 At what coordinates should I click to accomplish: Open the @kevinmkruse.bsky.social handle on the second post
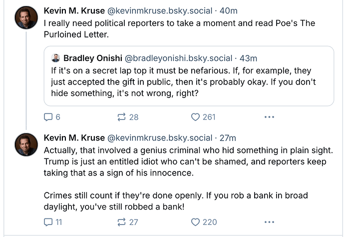pyautogui.click(x=160, y=137)
